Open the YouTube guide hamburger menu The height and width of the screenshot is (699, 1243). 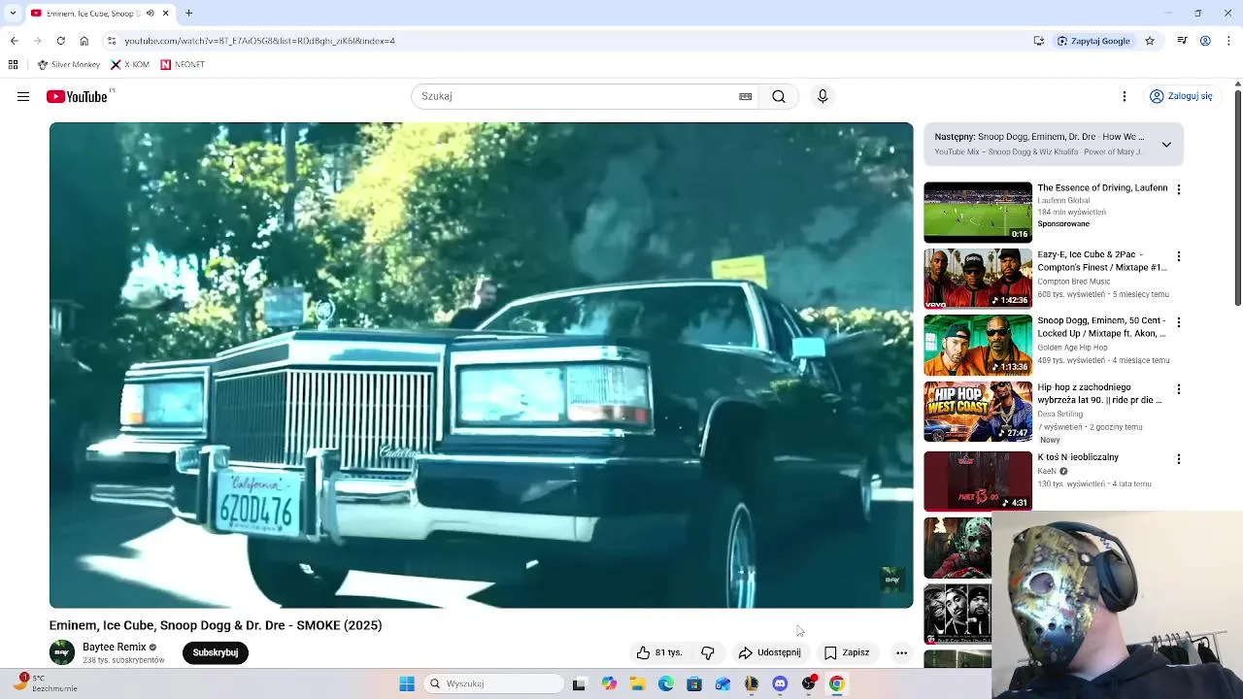tap(23, 96)
